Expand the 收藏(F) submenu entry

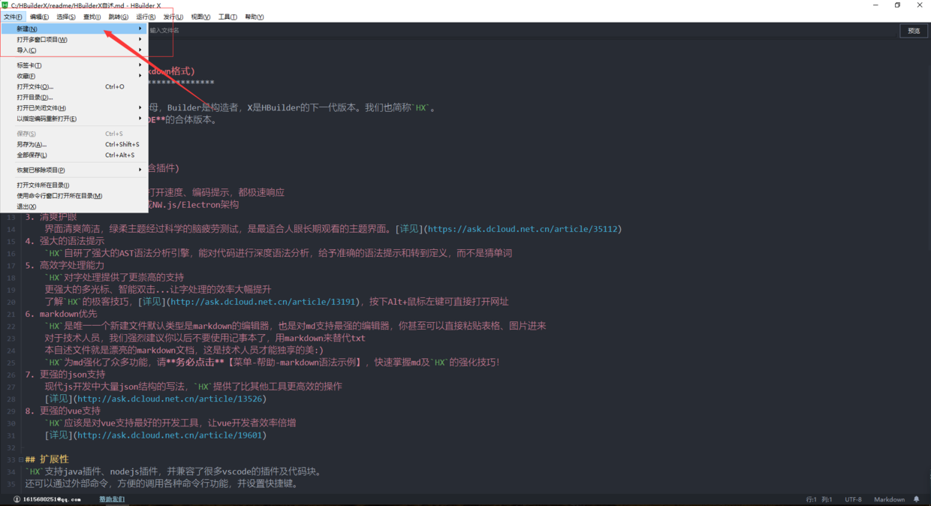pos(74,76)
